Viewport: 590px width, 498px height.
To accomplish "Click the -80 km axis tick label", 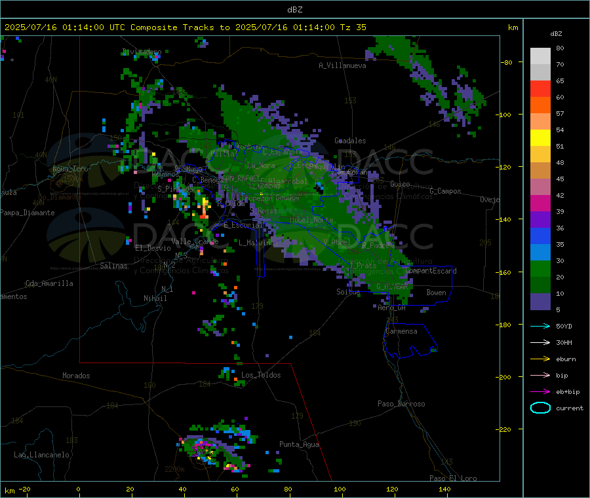I will (x=507, y=62).
